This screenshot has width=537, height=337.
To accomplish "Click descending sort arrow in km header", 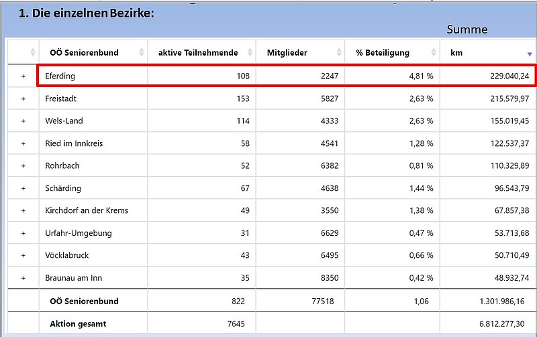I will (x=530, y=53).
